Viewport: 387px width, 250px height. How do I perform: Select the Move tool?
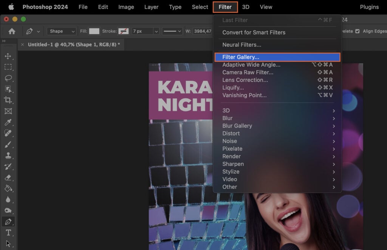pyautogui.click(x=9, y=56)
